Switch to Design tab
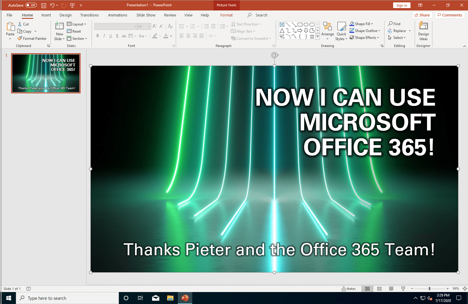 pos(66,15)
